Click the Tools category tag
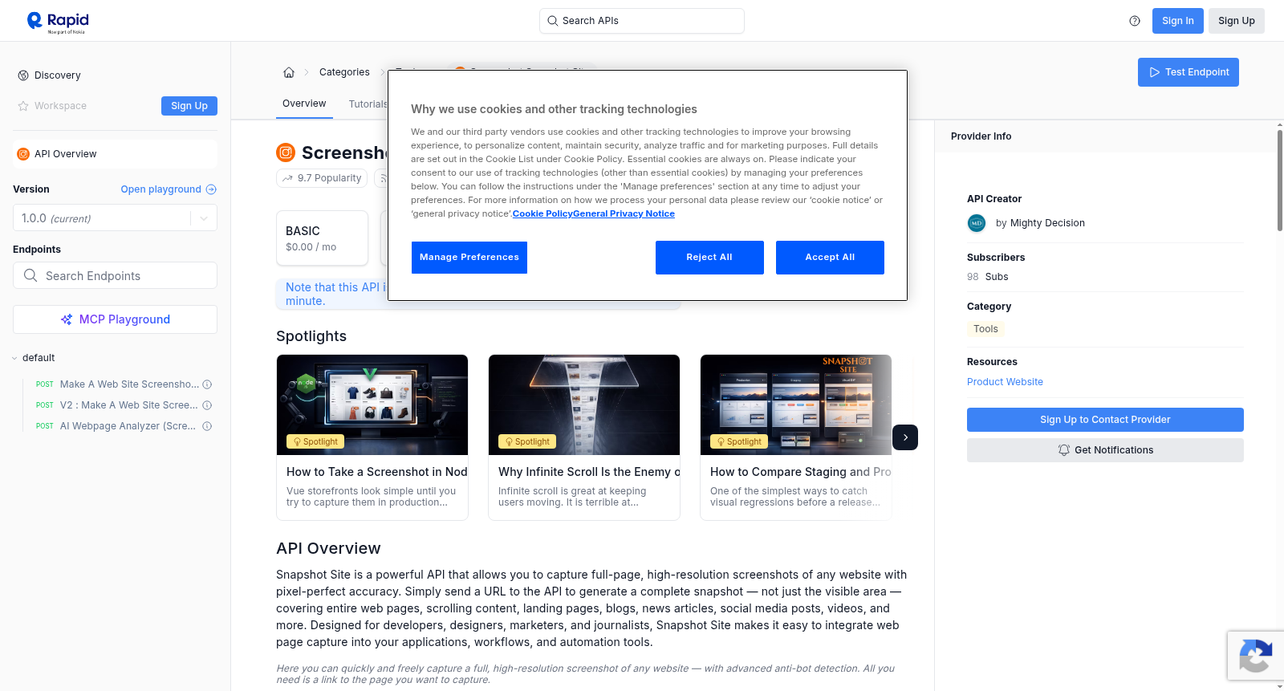This screenshot has width=1284, height=691. click(985, 329)
